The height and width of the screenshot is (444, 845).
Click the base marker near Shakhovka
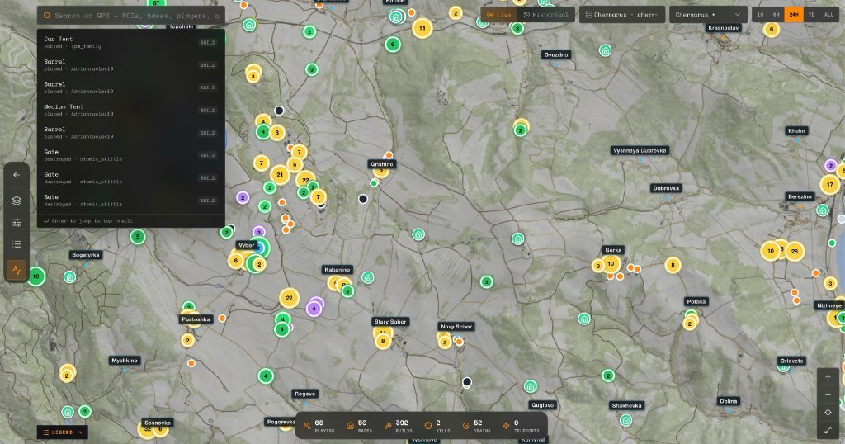625,420
